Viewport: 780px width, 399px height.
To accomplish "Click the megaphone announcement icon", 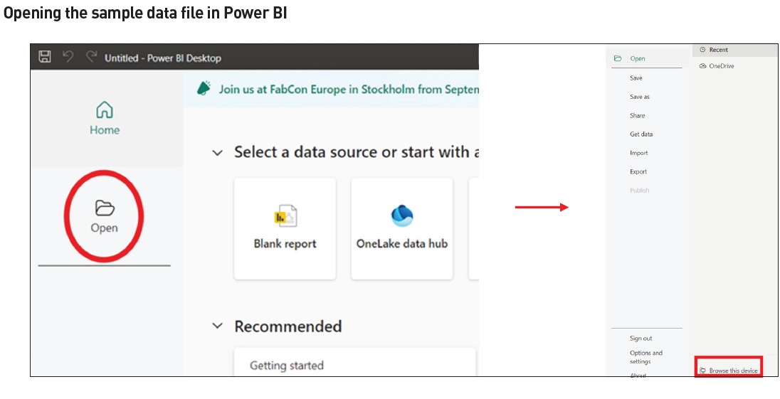I will pyautogui.click(x=204, y=89).
